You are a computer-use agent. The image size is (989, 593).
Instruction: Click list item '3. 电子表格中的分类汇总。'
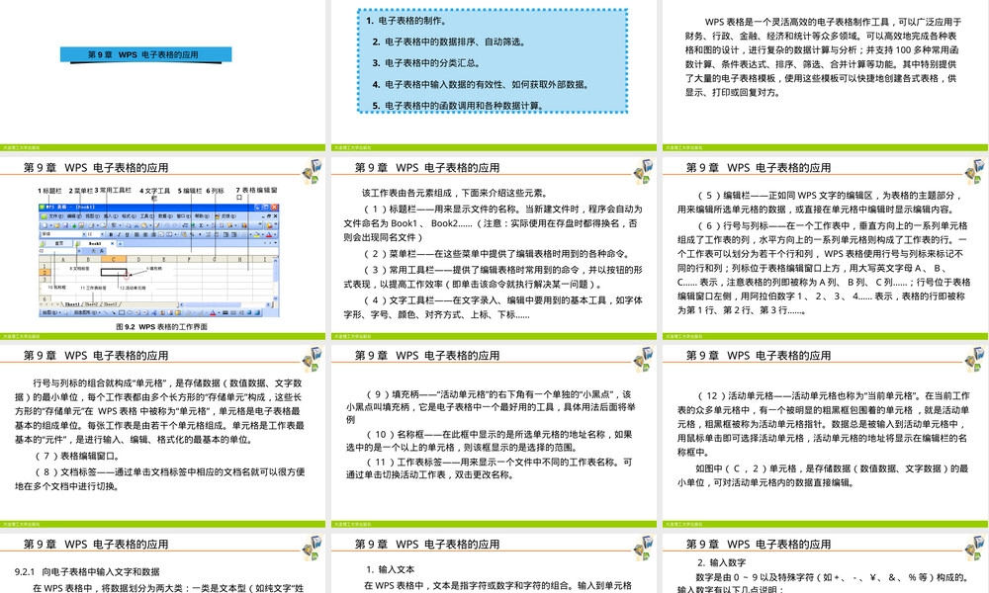point(425,63)
